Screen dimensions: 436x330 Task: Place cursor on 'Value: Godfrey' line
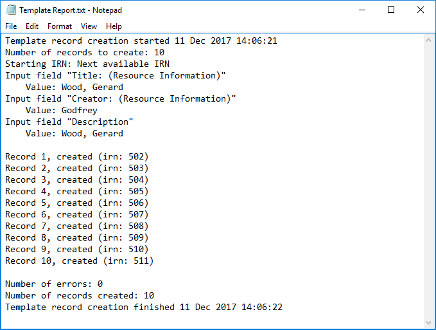pos(62,110)
